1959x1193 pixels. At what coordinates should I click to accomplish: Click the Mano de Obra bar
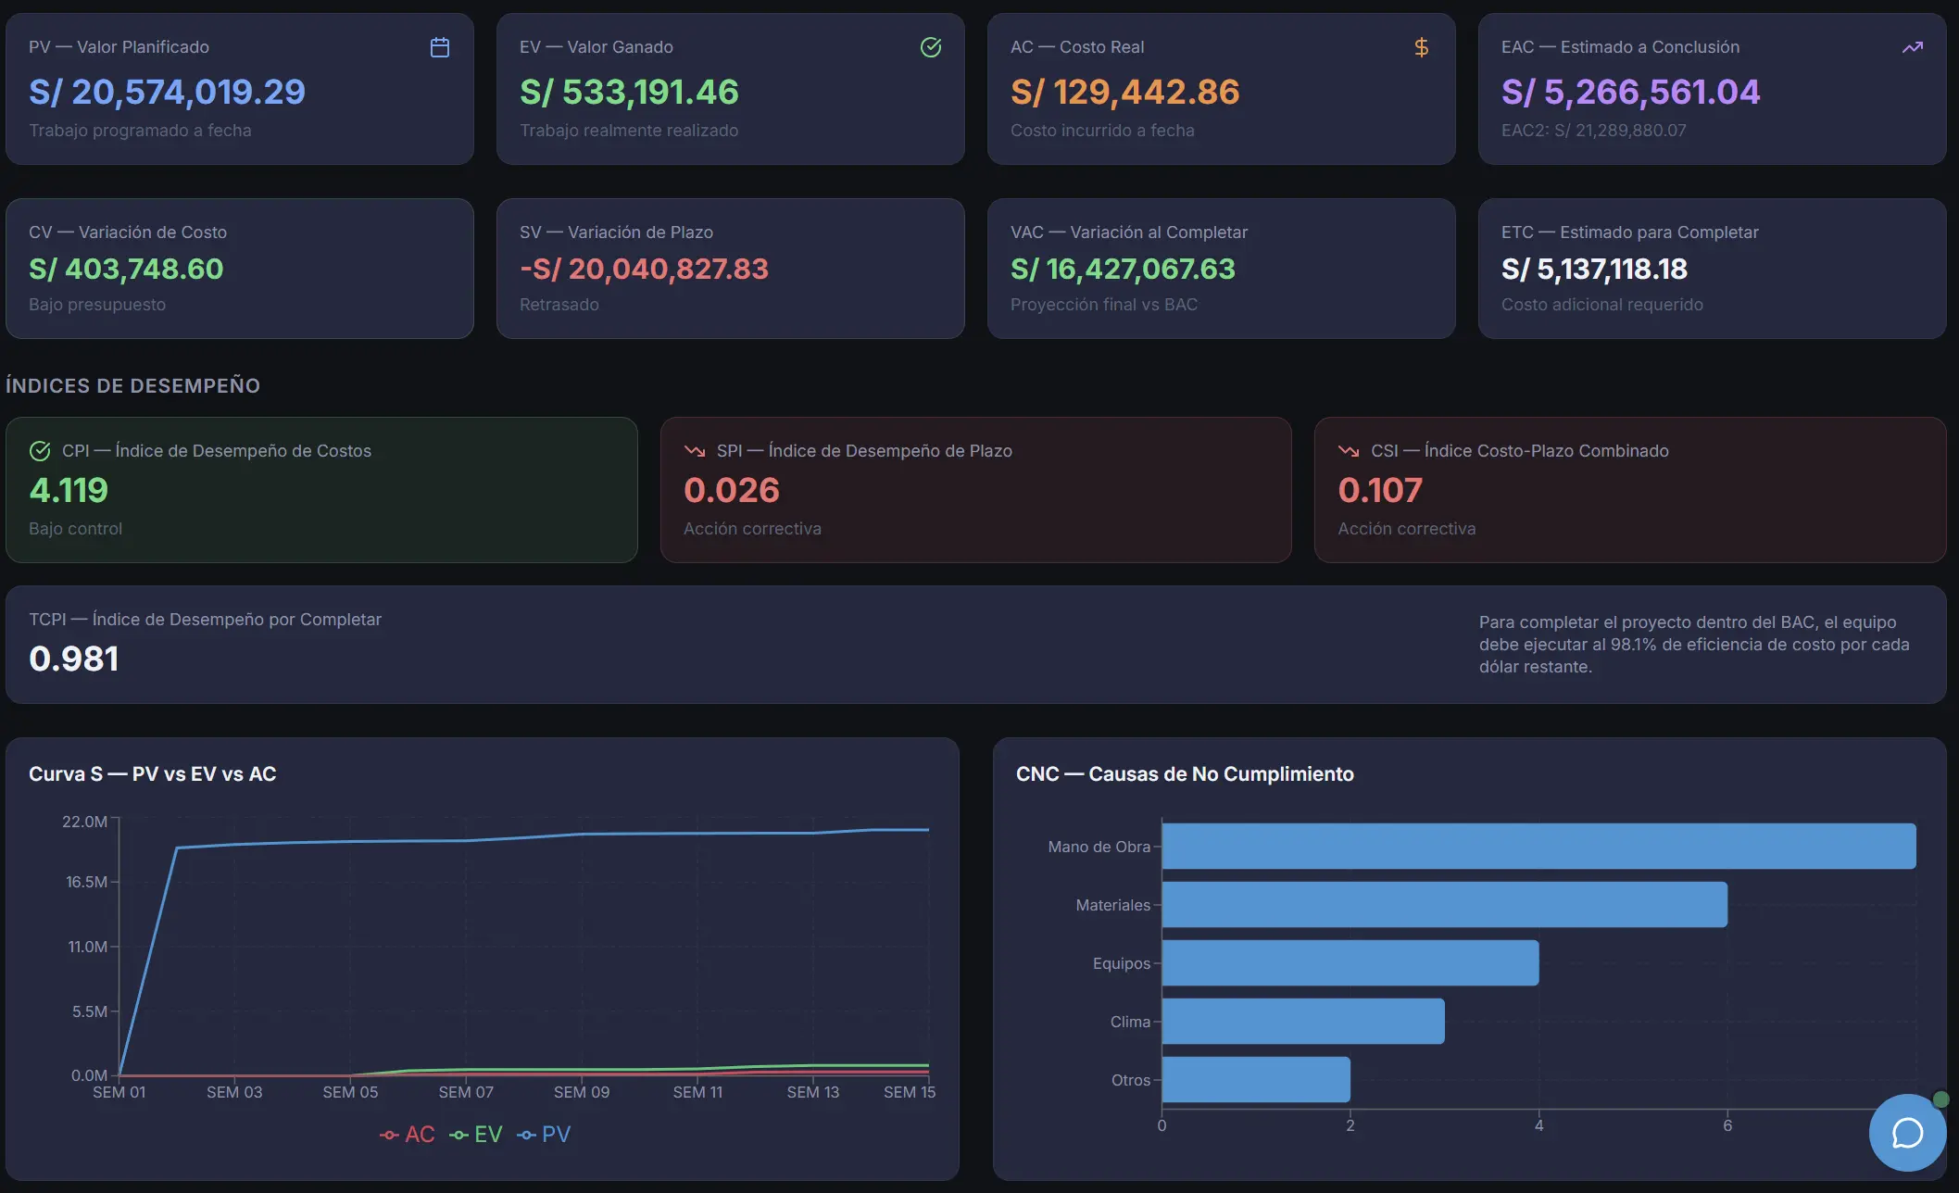(x=1538, y=847)
